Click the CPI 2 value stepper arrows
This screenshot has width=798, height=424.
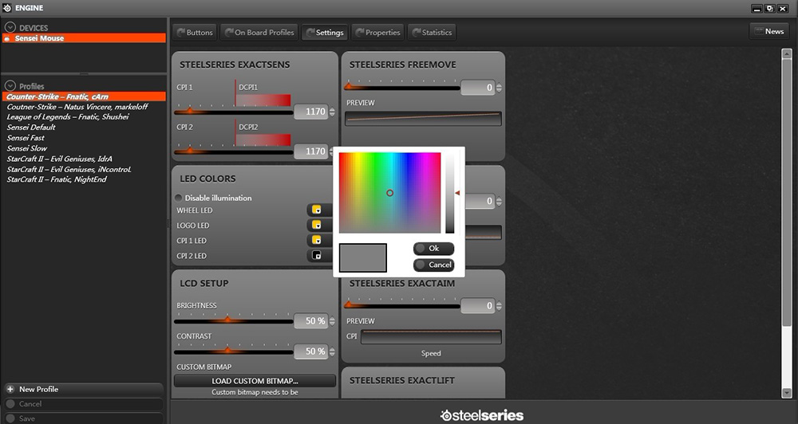tap(332, 151)
